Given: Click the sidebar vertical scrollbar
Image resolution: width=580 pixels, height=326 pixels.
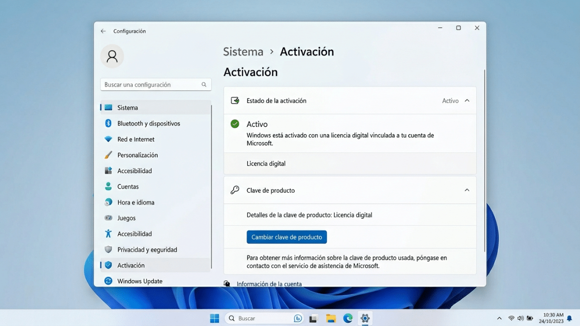Looking at the screenshot, I should coord(212,187).
